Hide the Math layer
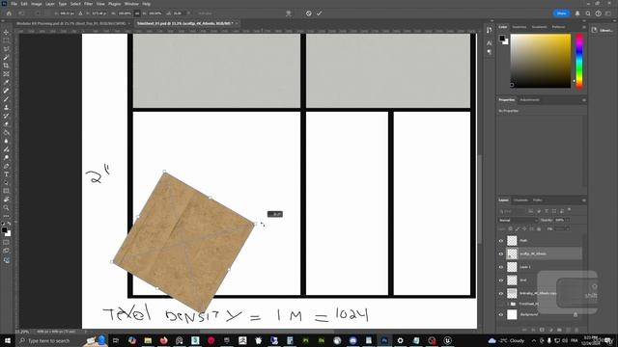This screenshot has width=618, height=347. coord(501,240)
